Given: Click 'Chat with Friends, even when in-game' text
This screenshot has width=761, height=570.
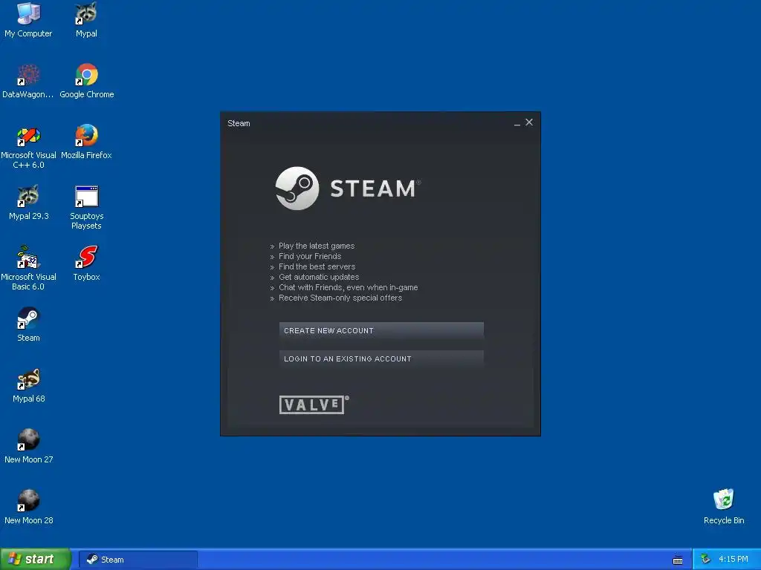Looking at the screenshot, I should tap(348, 287).
